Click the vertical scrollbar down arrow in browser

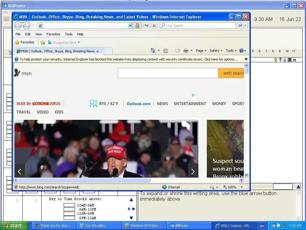click(x=246, y=175)
